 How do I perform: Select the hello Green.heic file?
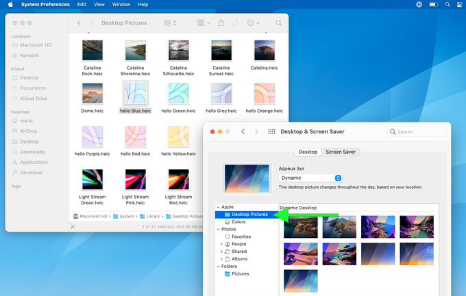[x=178, y=98]
